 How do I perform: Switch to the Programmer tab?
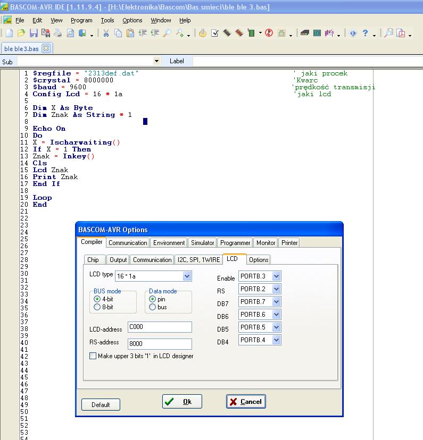(x=235, y=243)
